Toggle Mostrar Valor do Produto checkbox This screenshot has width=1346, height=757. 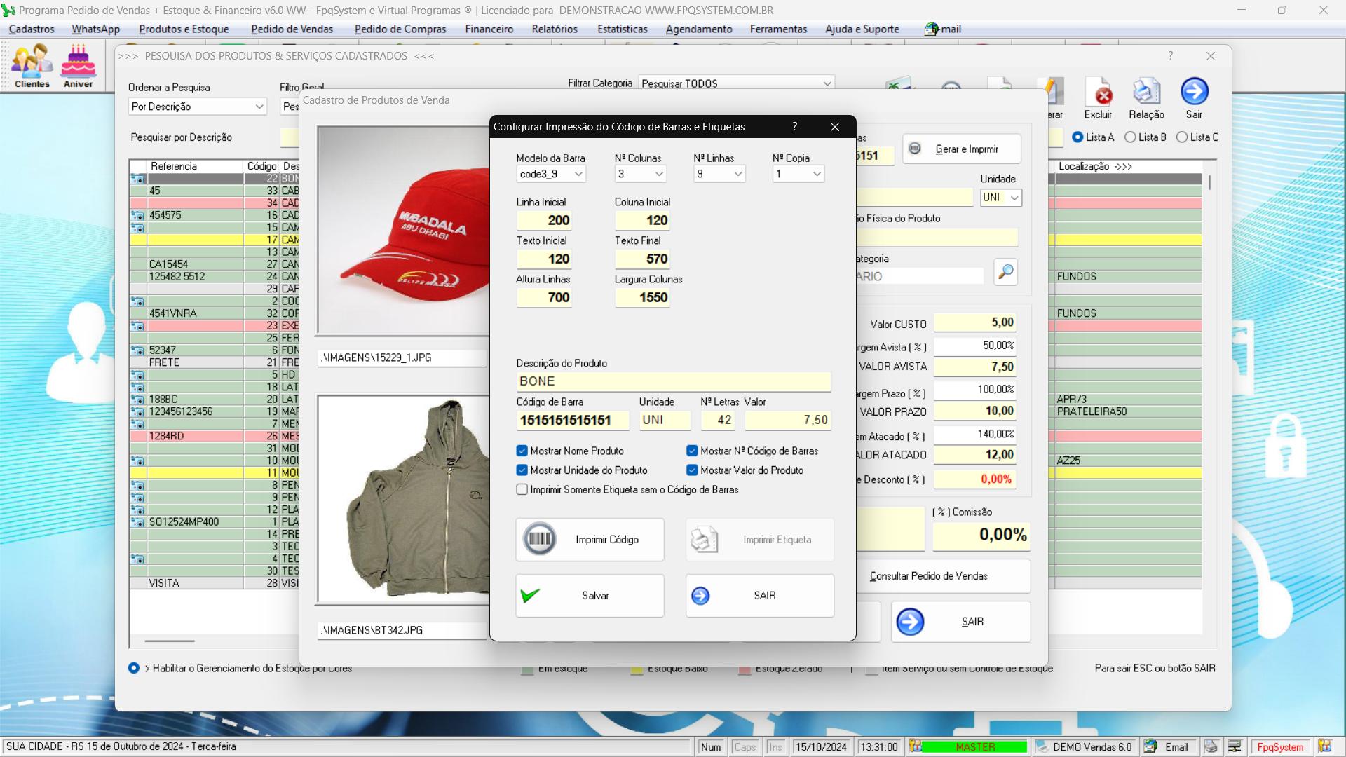(692, 470)
